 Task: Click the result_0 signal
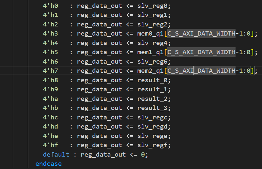pyautogui.click(x=153, y=80)
